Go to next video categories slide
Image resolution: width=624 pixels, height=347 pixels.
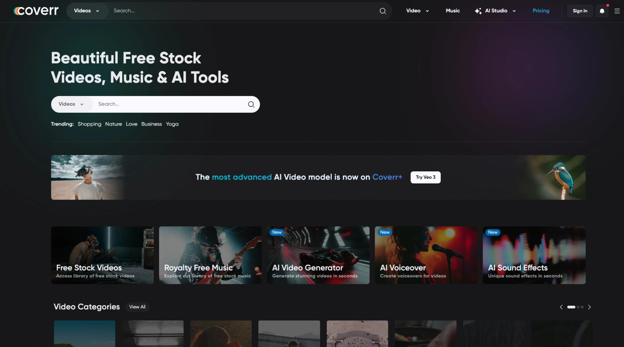tap(589, 307)
